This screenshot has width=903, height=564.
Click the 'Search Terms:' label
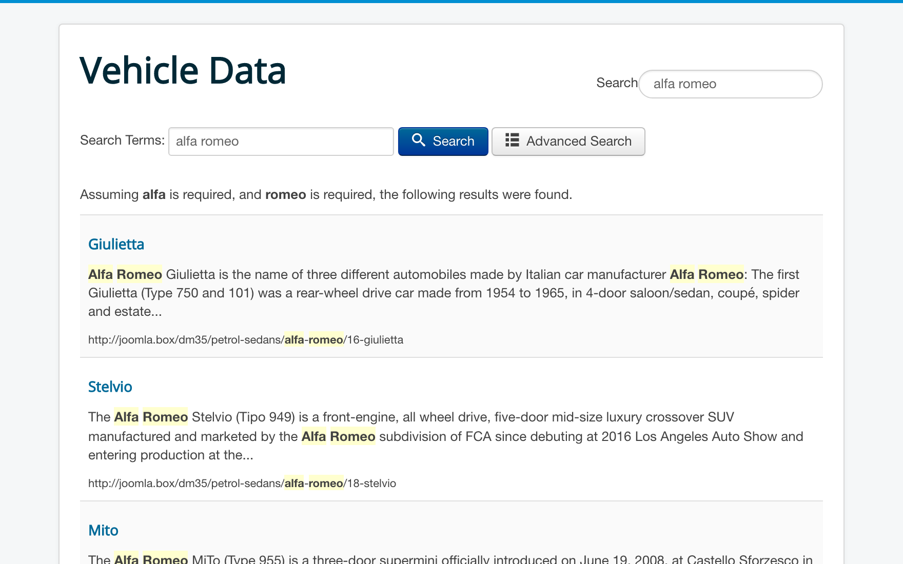[122, 140]
